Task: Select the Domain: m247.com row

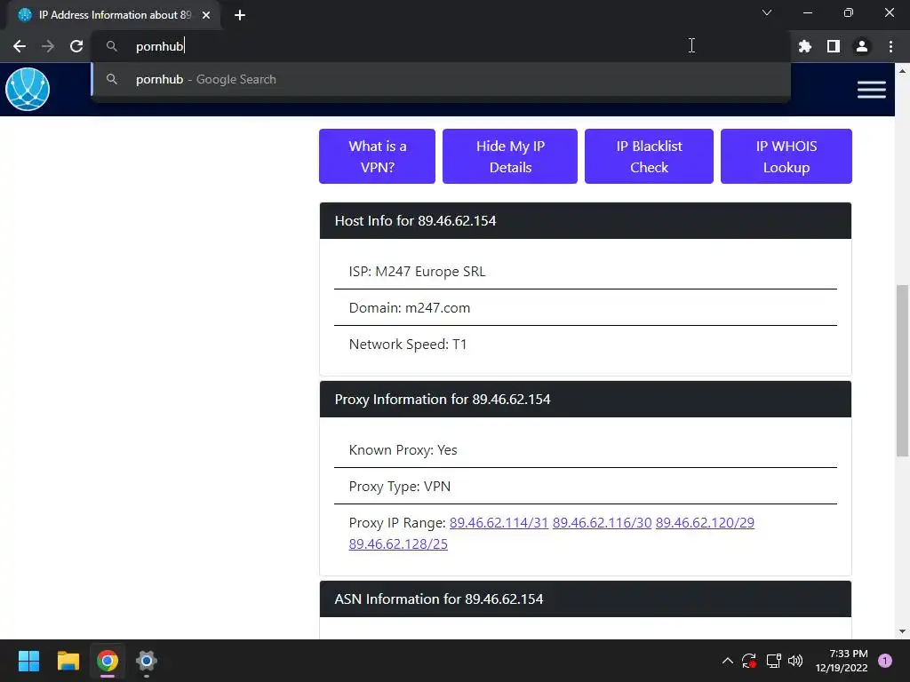Action: tap(586, 308)
